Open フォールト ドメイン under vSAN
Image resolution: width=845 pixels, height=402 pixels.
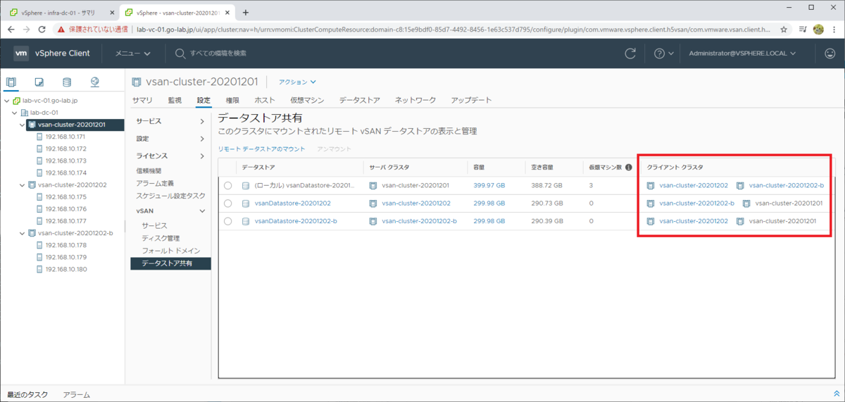click(171, 251)
